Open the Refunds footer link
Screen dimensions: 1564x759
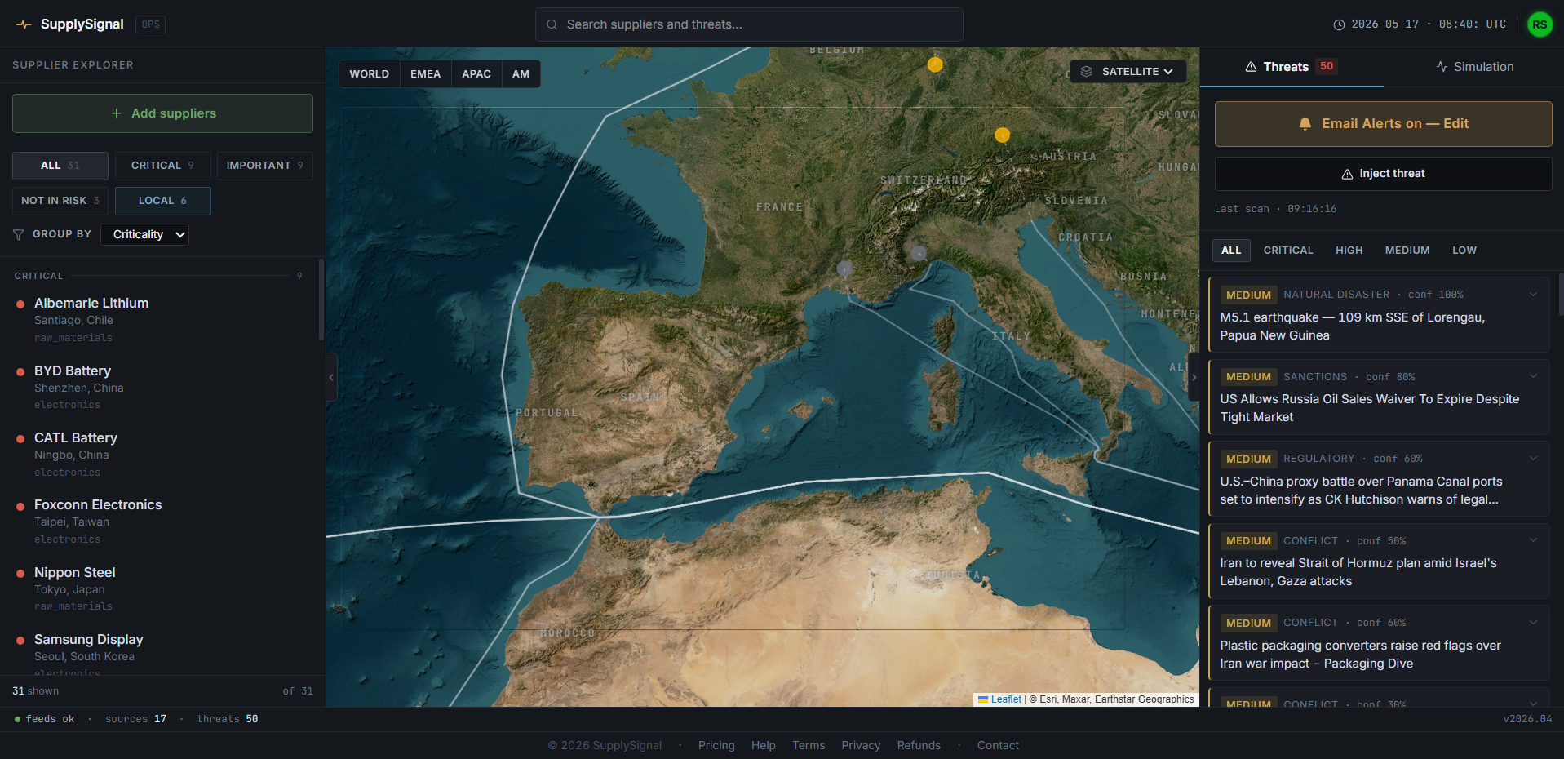pyautogui.click(x=919, y=746)
